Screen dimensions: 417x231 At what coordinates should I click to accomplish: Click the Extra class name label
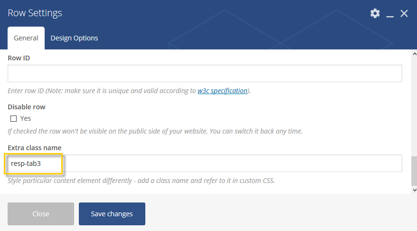click(x=35, y=148)
